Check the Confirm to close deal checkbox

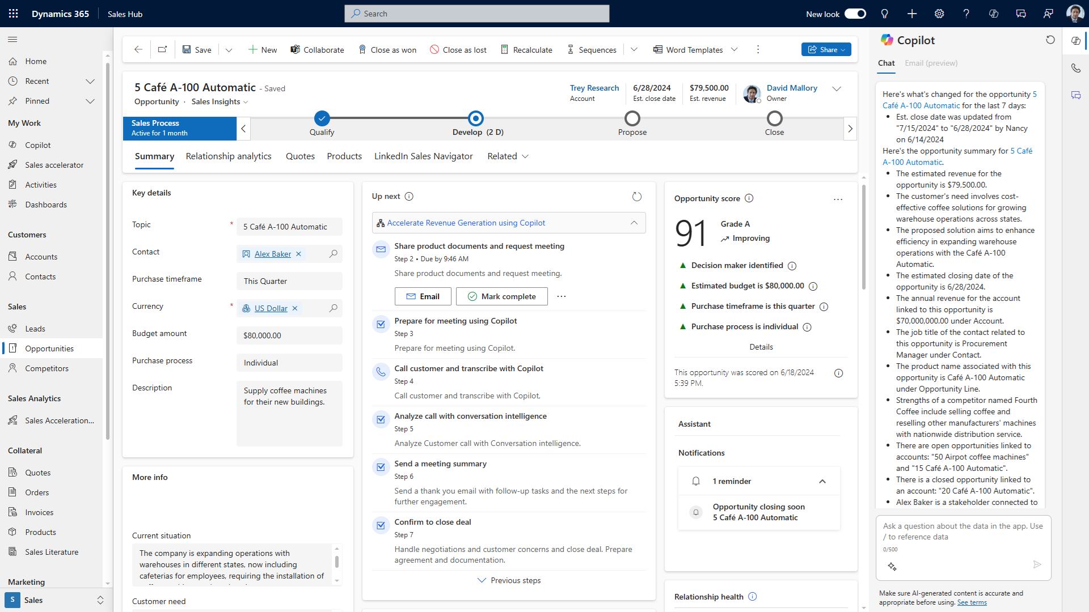point(381,526)
